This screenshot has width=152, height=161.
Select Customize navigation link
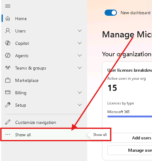pos(44,122)
